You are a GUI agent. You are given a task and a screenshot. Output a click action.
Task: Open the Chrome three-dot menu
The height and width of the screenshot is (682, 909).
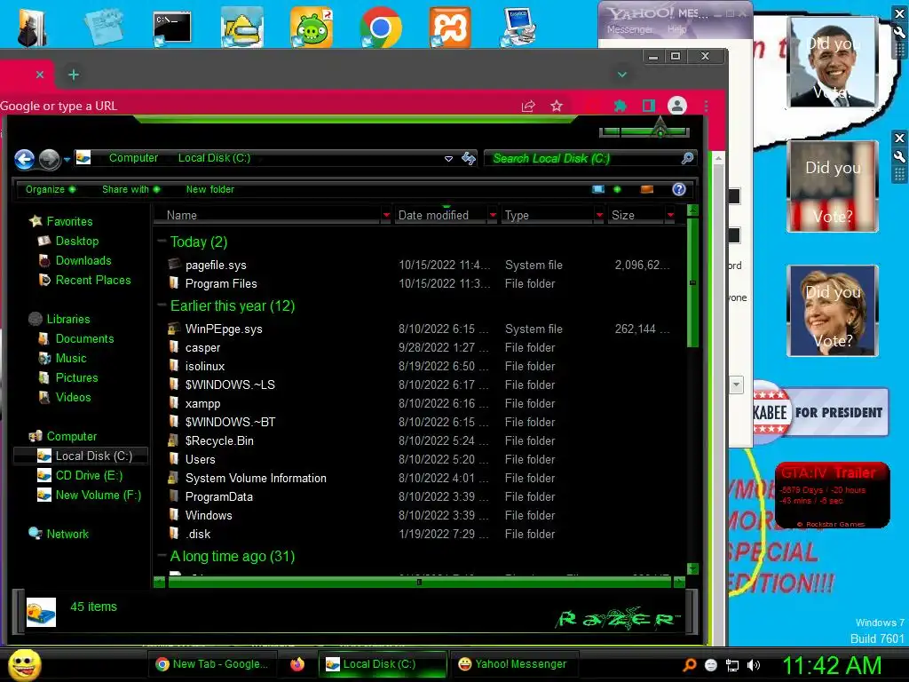[x=706, y=106]
